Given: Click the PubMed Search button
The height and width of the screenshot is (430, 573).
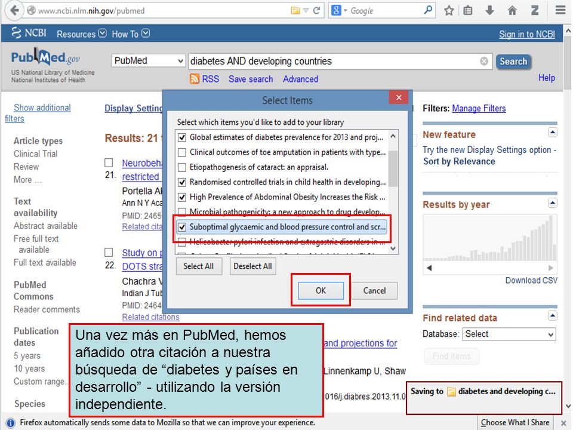Looking at the screenshot, I should 513,62.
